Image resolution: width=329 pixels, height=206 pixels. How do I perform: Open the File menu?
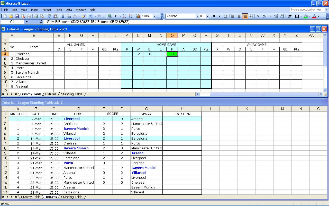6,10
